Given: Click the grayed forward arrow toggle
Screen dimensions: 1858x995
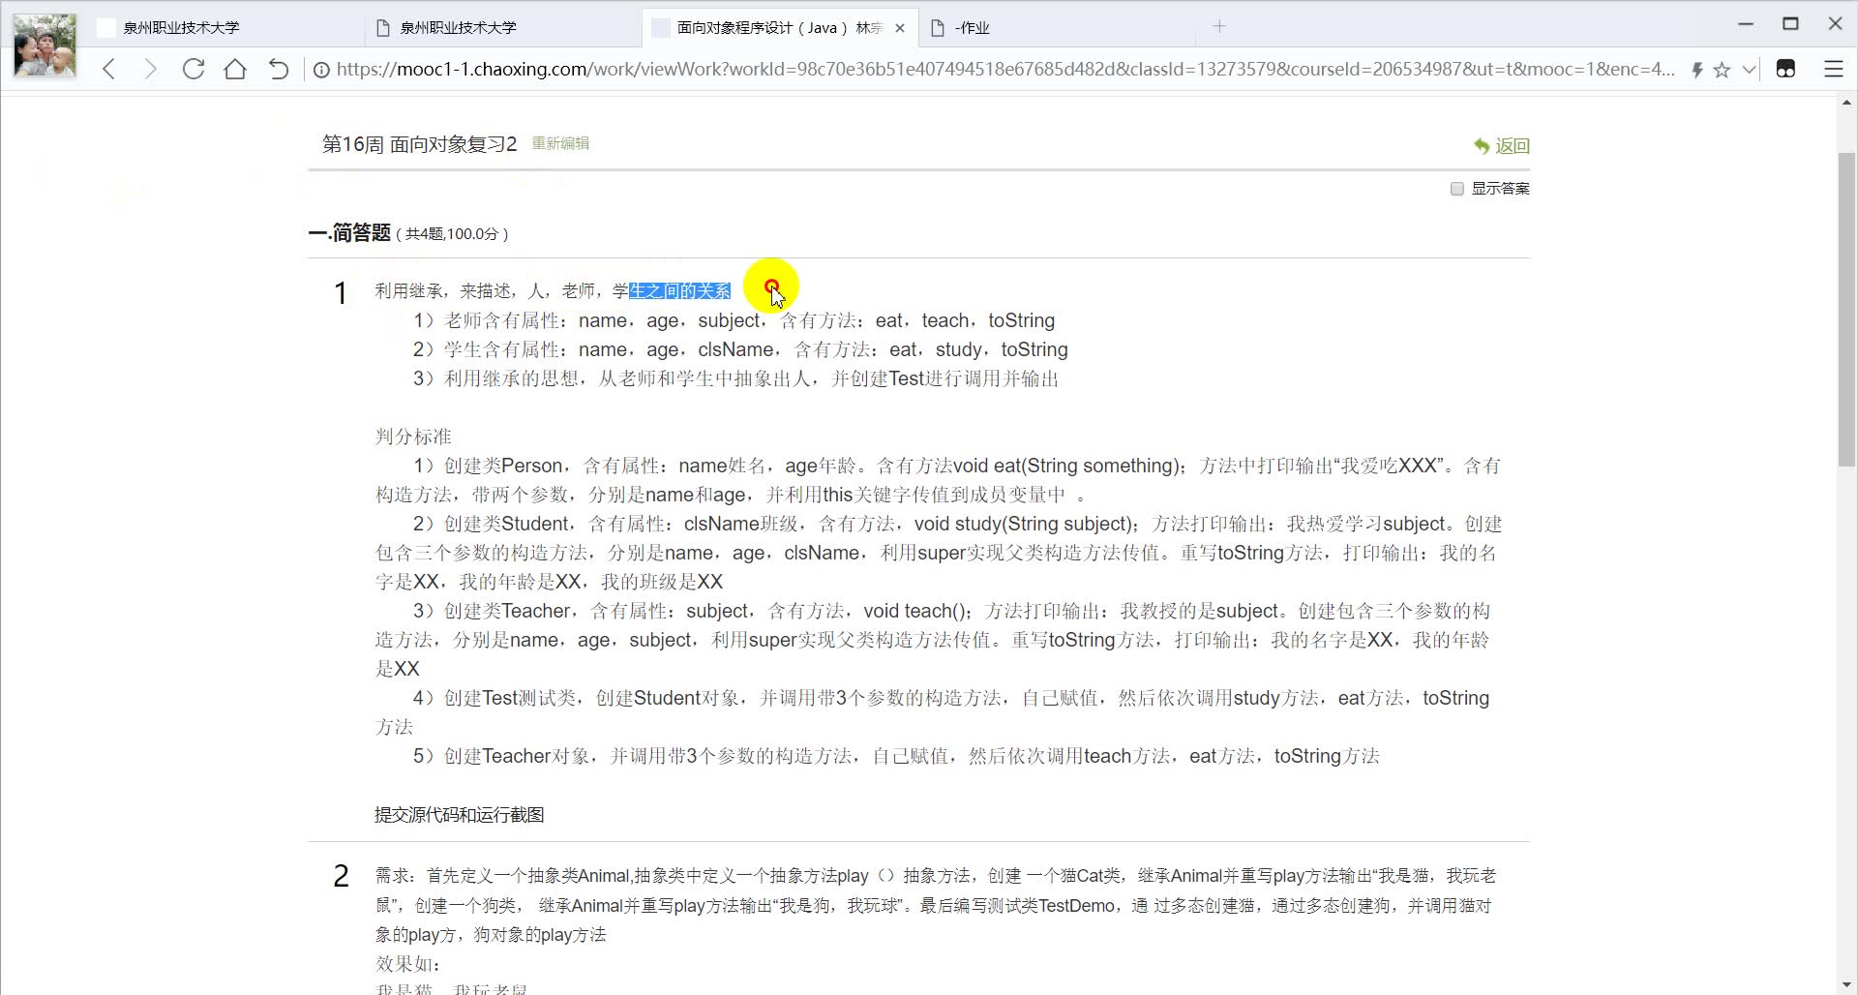Looking at the screenshot, I should click(150, 69).
